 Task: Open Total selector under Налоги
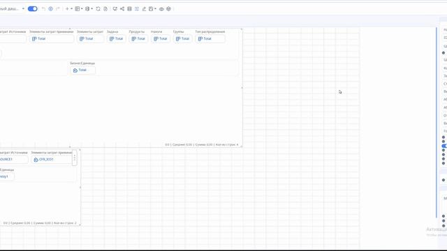pyautogui.click(x=160, y=39)
